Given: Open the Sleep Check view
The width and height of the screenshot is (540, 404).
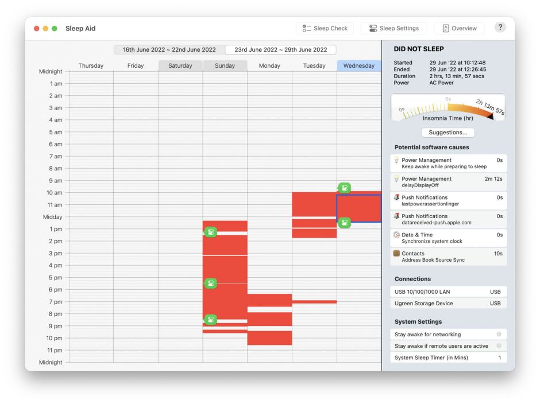Looking at the screenshot, I should [325, 28].
